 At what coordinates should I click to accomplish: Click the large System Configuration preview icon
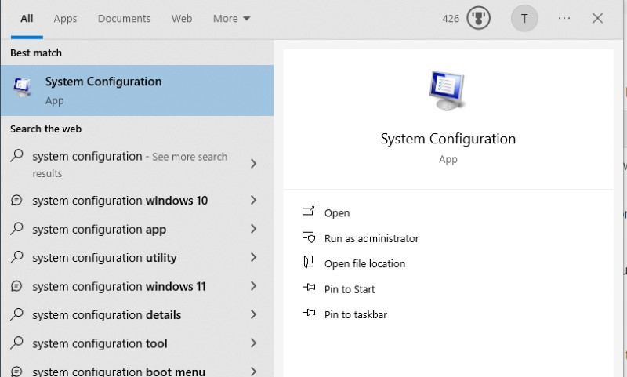pos(448,90)
